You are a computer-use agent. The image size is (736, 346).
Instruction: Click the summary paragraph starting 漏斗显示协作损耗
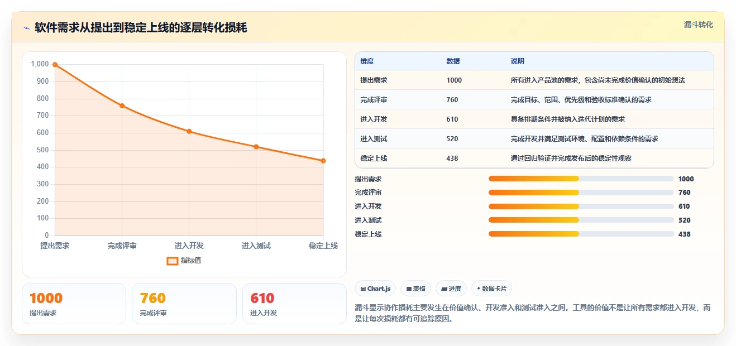click(x=533, y=314)
